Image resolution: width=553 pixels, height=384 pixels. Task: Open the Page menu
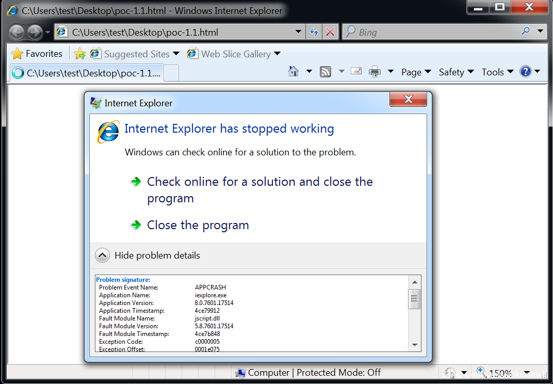click(x=415, y=72)
